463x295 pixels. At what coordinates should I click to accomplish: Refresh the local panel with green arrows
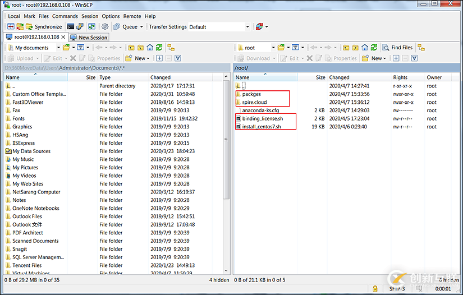[x=159, y=47]
